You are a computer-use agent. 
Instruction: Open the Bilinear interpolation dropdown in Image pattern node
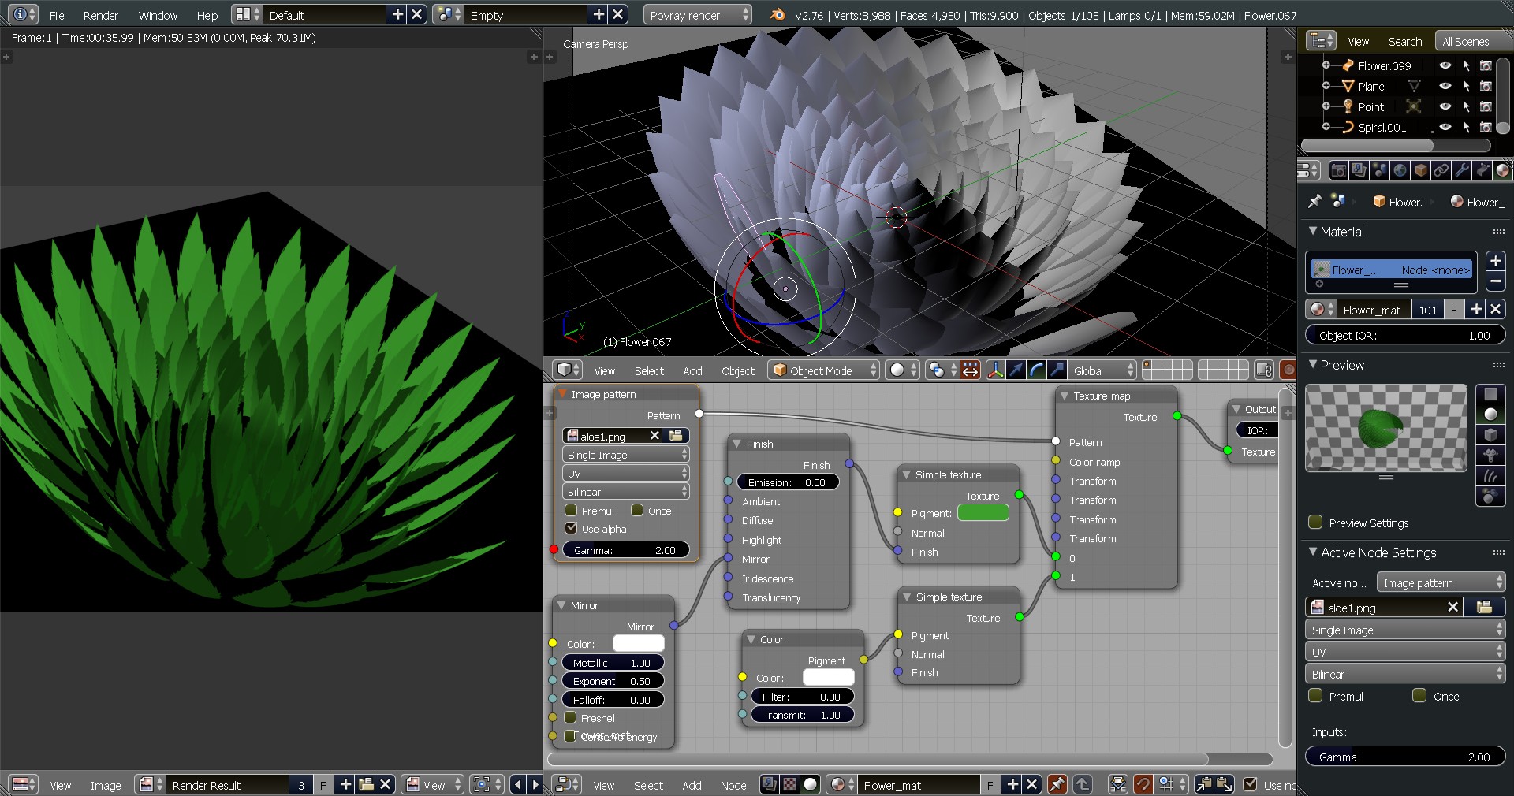[625, 492]
